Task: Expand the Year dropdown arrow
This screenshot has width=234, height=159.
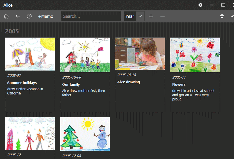Action: pos(140,16)
